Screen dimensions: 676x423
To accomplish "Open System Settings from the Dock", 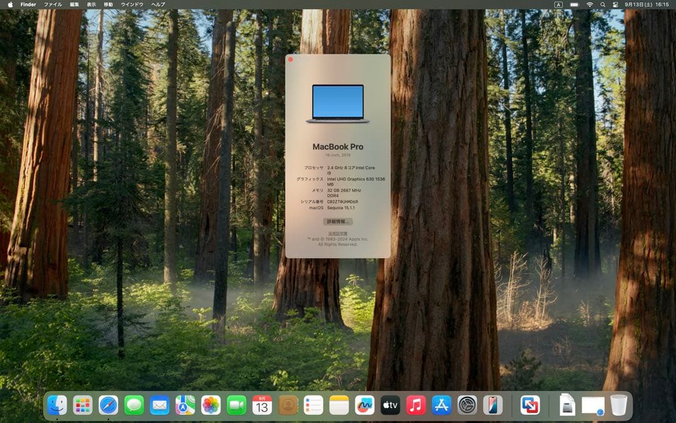I will coord(467,405).
